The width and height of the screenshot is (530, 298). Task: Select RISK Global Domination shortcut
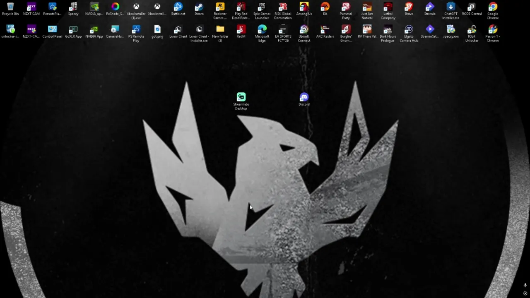[283, 11]
